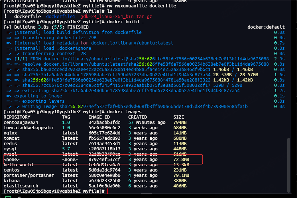Click the 794MB size value
The height and width of the screenshot is (198, 297).
(180, 122)
